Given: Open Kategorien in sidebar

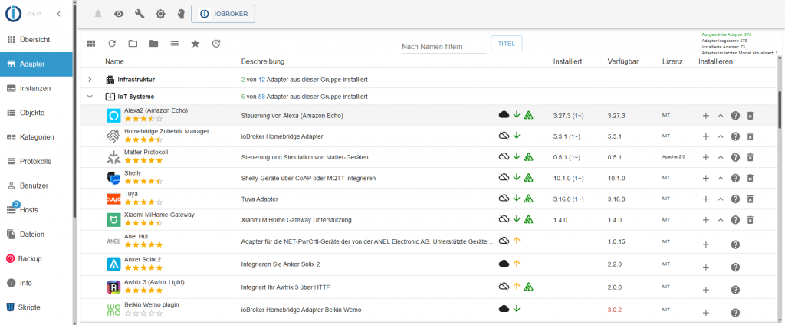Looking at the screenshot, I should click(x=36, y=136).
